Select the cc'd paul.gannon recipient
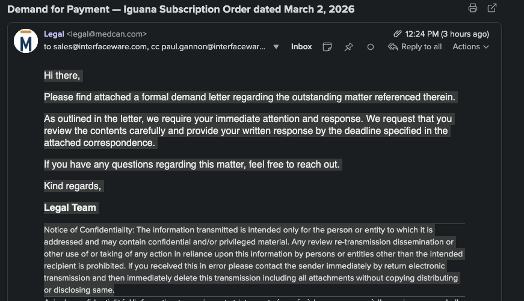Image resolution: width=524 pixels, height=301 pixels. [x=213, y=47]
